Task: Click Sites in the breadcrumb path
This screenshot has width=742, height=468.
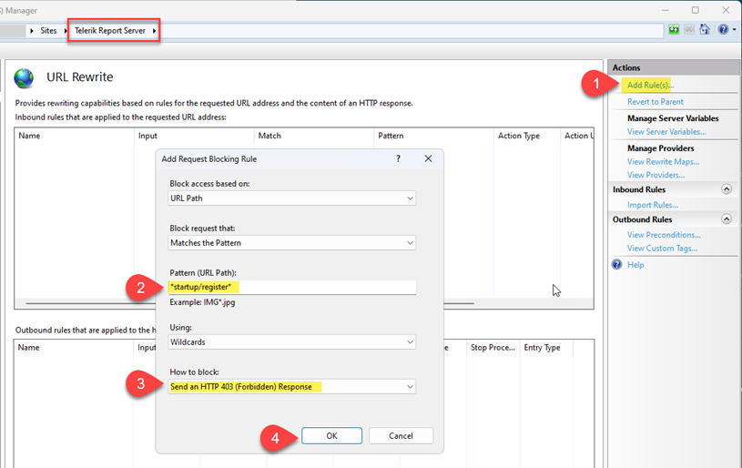Action: [48, 31]
